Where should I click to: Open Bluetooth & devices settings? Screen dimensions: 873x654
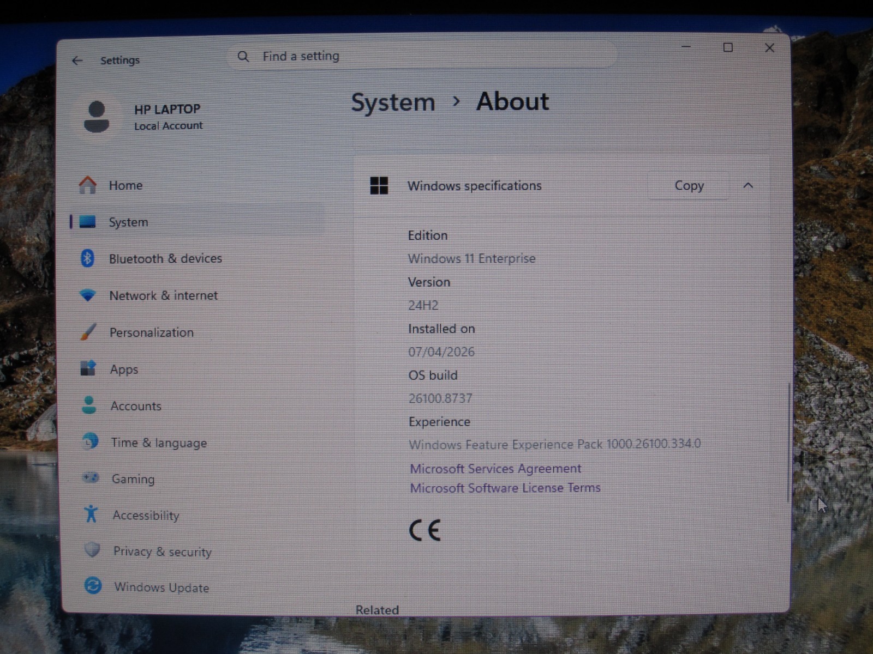point(196,258)
